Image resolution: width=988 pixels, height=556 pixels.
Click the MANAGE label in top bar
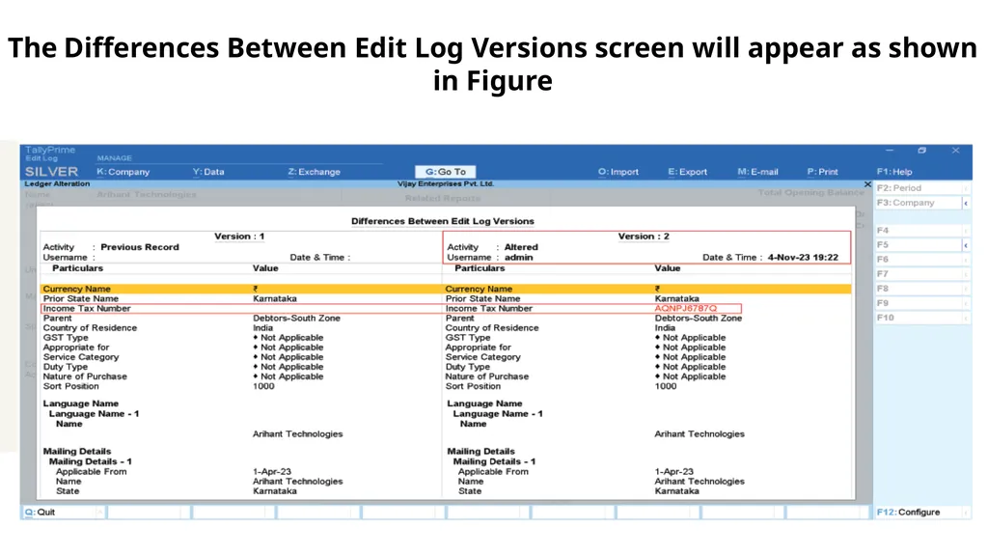point(114,158)
